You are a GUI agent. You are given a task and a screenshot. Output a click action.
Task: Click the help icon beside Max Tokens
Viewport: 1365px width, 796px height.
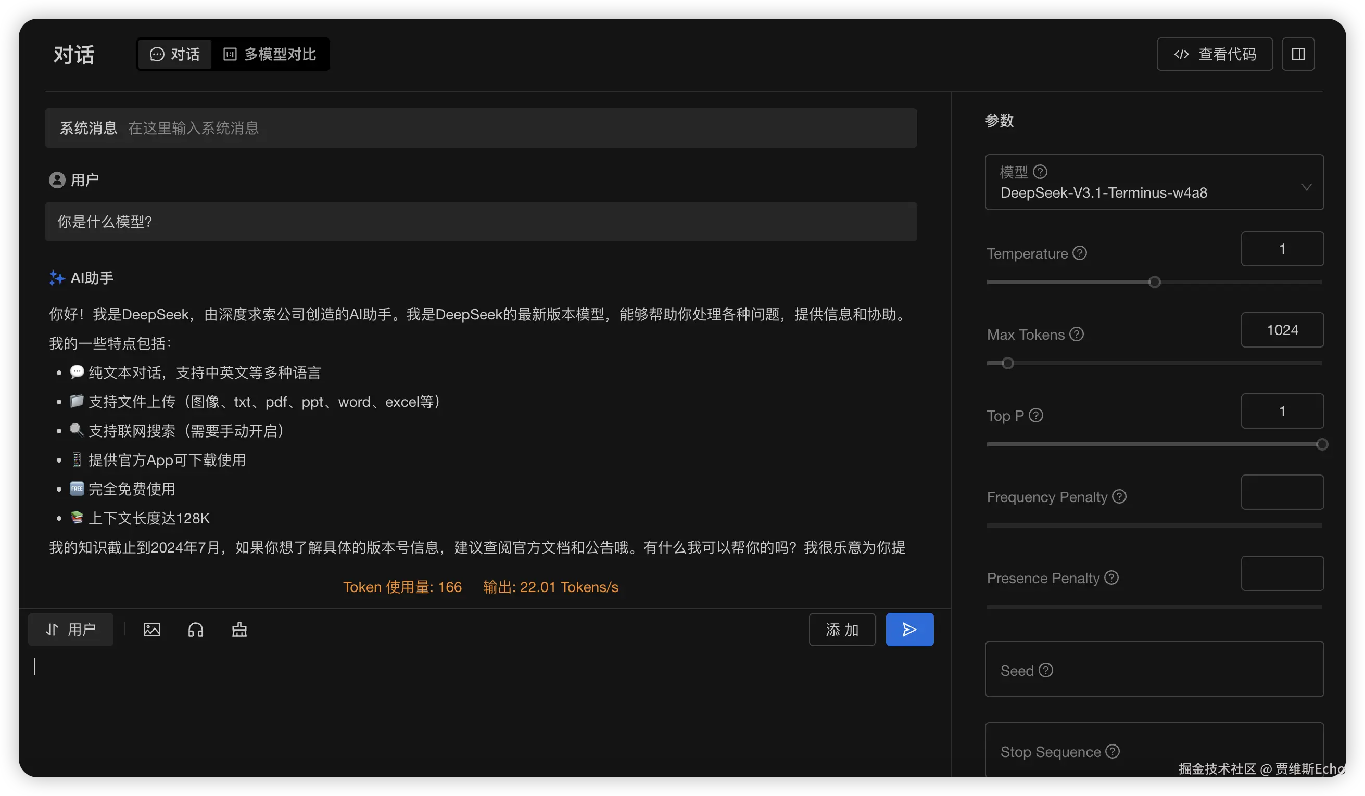pos(1076,334)
